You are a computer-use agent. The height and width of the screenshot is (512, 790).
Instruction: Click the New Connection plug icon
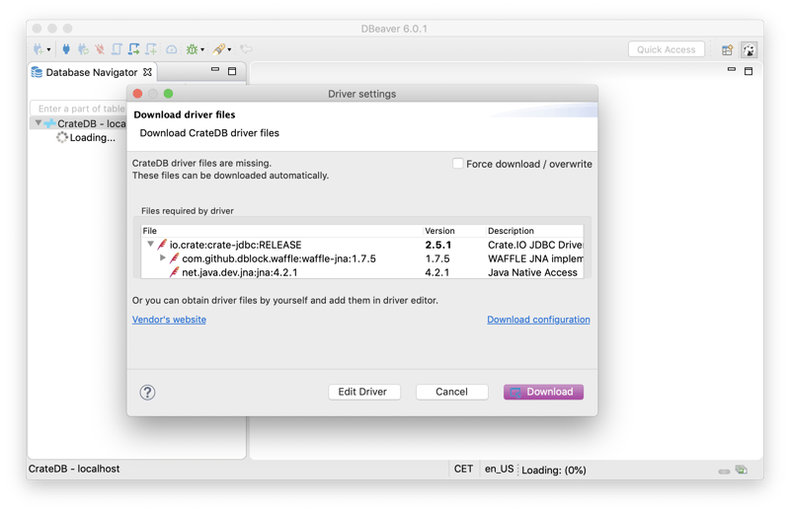(39, 49)
